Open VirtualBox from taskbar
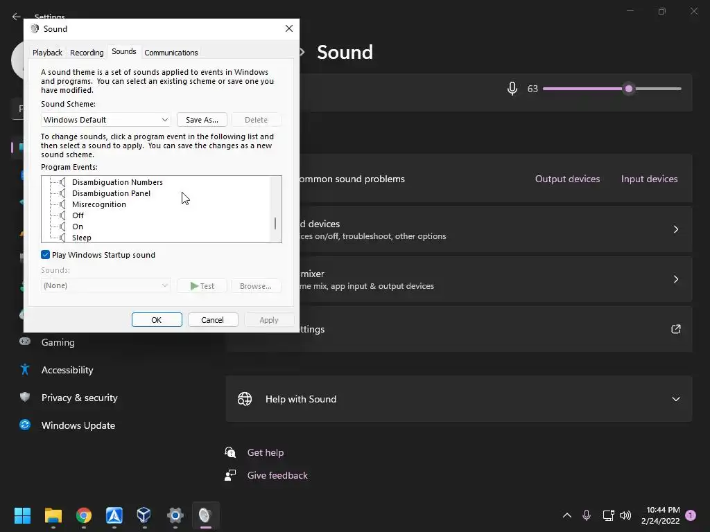Viewport: 710px width, 532px height. (144, 515)
